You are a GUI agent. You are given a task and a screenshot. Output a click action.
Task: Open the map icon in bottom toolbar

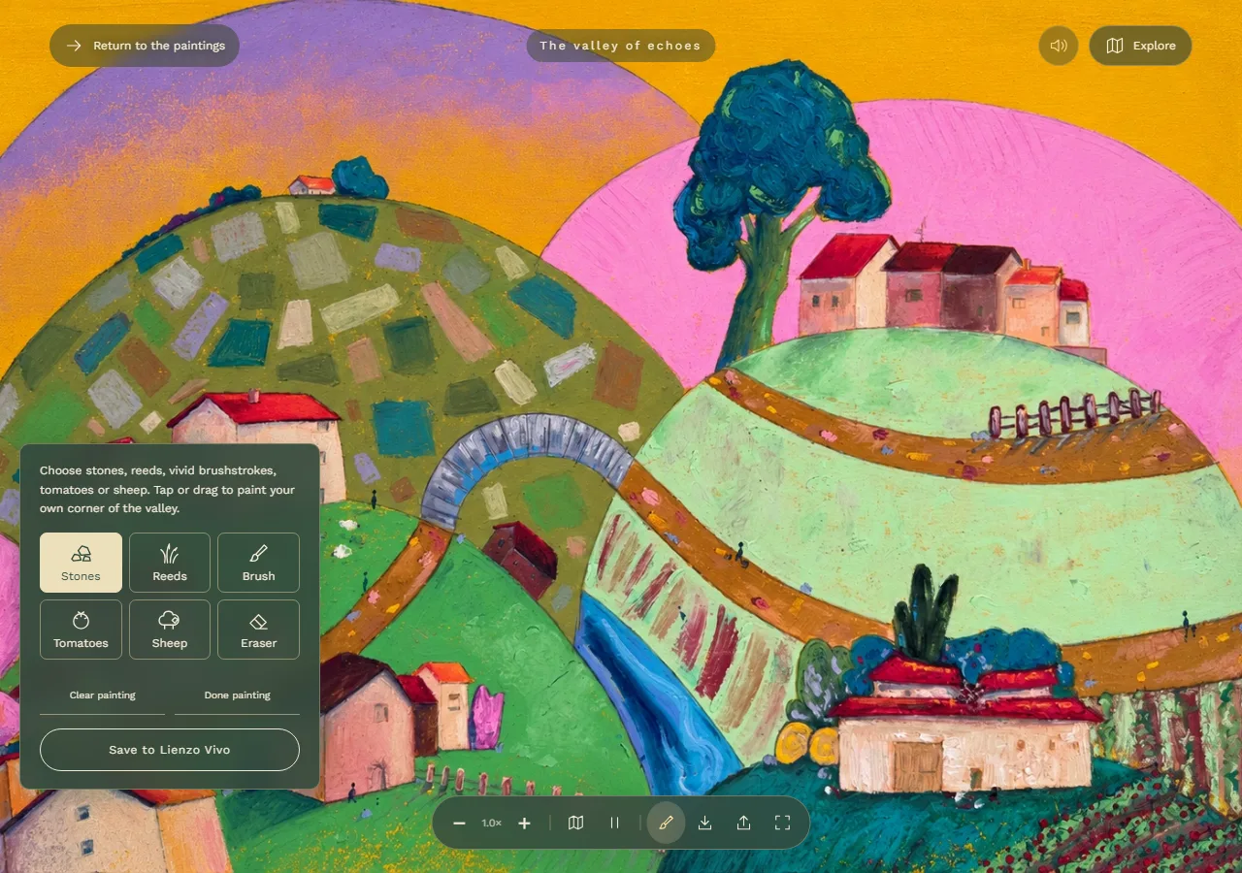575,823
